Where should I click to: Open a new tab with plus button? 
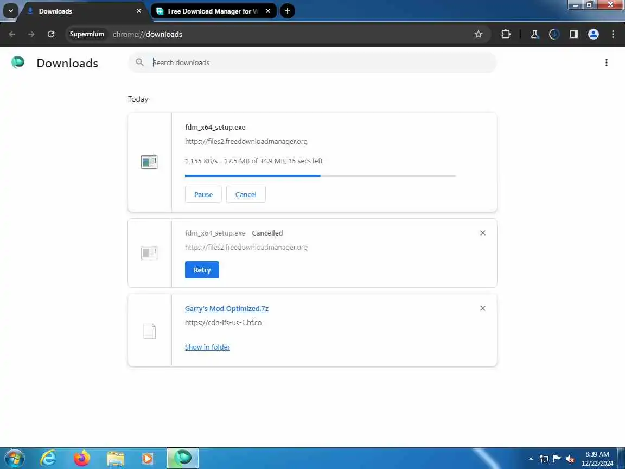(288, 11)
